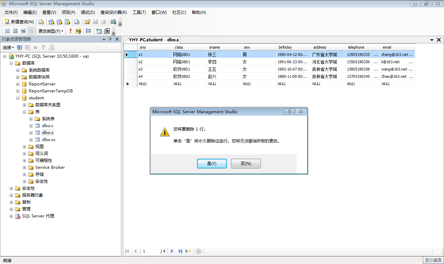Image resolution: width=444 pixels, height=264 pixels.
Task: Collapse the YHY-PC server node
Action: pos(5,56)
